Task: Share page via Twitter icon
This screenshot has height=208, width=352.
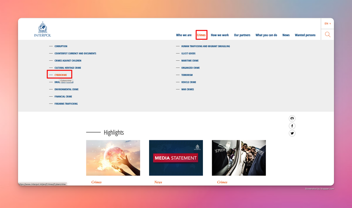Action: [x=292, y=133]
